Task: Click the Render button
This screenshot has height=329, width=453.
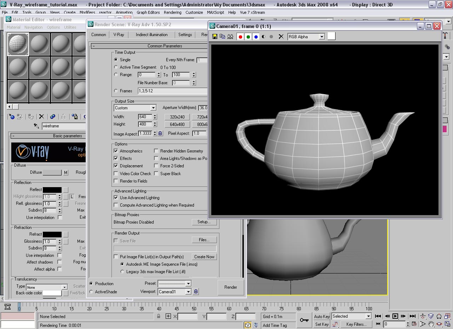Action: coord(230,287)
